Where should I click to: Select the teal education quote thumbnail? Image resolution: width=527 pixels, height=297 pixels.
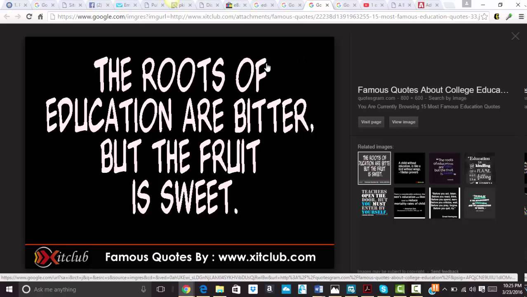click(x=480, y=203)
